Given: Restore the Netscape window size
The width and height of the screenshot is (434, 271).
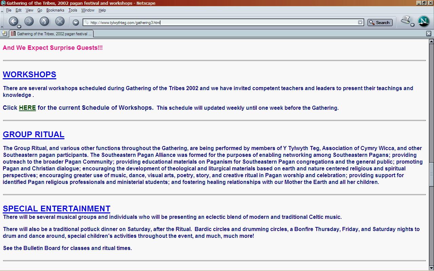Looking at the screenshot, I should click(424, 3).
